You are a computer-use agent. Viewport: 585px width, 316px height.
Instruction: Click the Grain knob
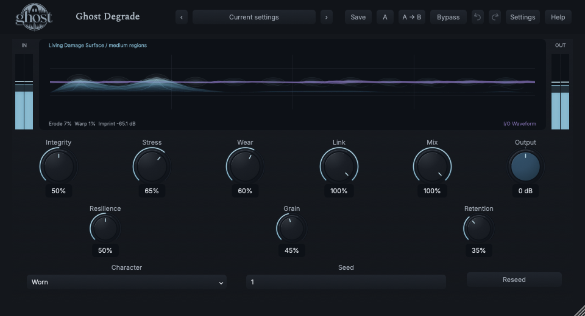click(x=292, y=228)
